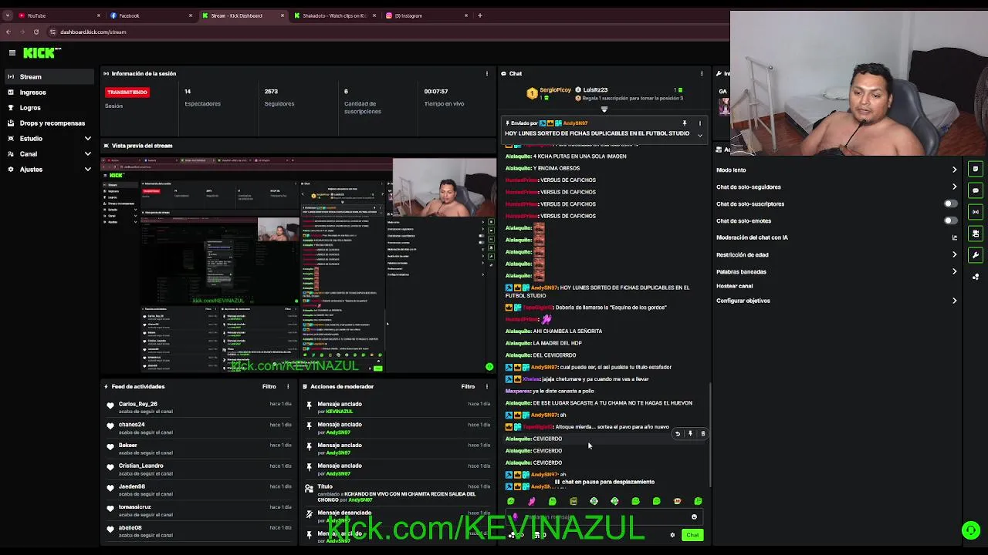Expand the Estudio sidebar section

pos(87,138)
